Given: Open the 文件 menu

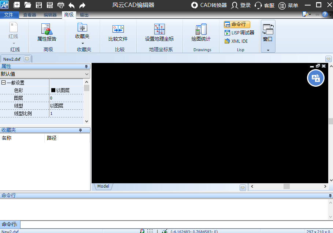Looking at the screenshot, I should pos(9,15).
